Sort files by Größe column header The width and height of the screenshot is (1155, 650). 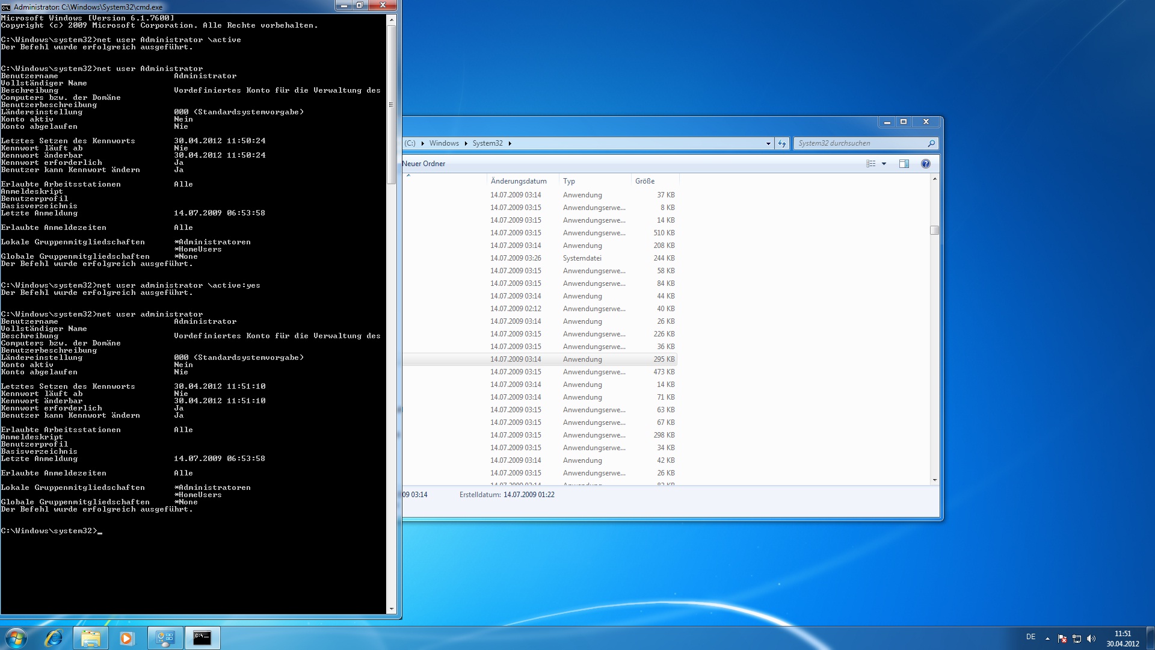pyautogui.click(x=645, y=181)
